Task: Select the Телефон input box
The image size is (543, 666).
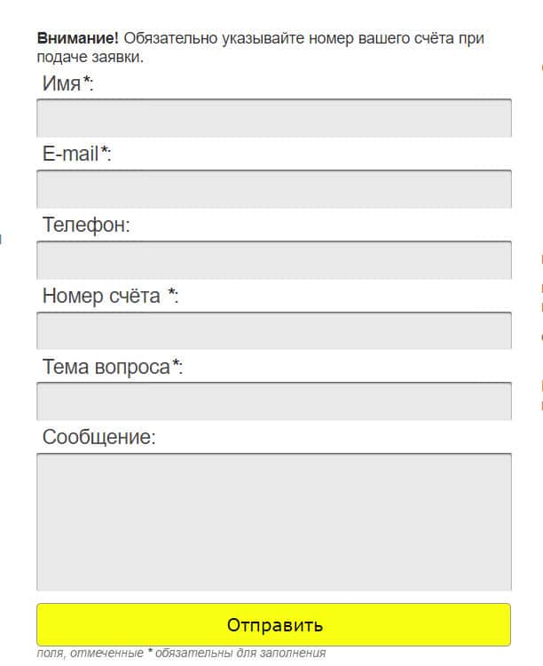Action: [x=273, y=260]
